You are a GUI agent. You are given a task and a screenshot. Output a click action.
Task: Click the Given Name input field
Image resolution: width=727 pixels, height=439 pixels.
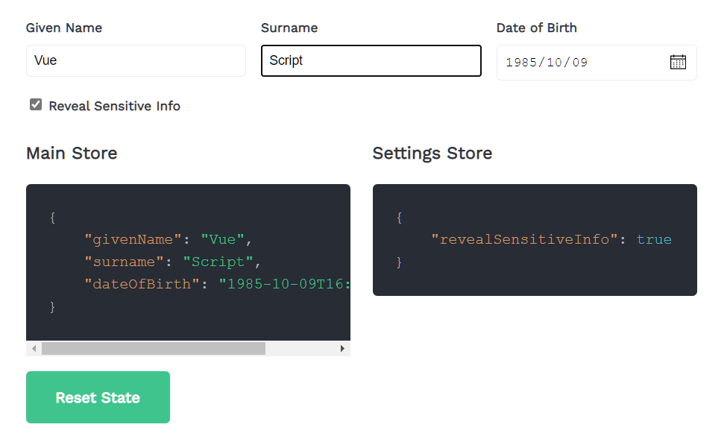click(136, 60)
